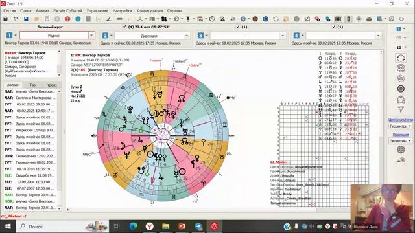Click the spiral icon in right sidebar
The width and height of the screenshot is (415, 233).
click(401, 78)
